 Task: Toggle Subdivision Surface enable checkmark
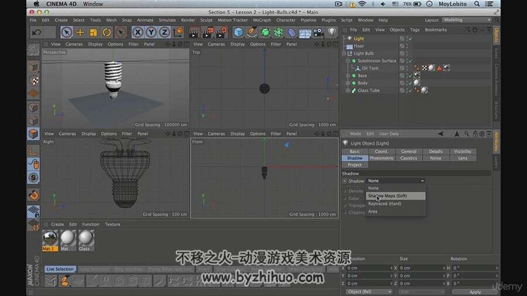pyautogui.click(x=410, y=61)
